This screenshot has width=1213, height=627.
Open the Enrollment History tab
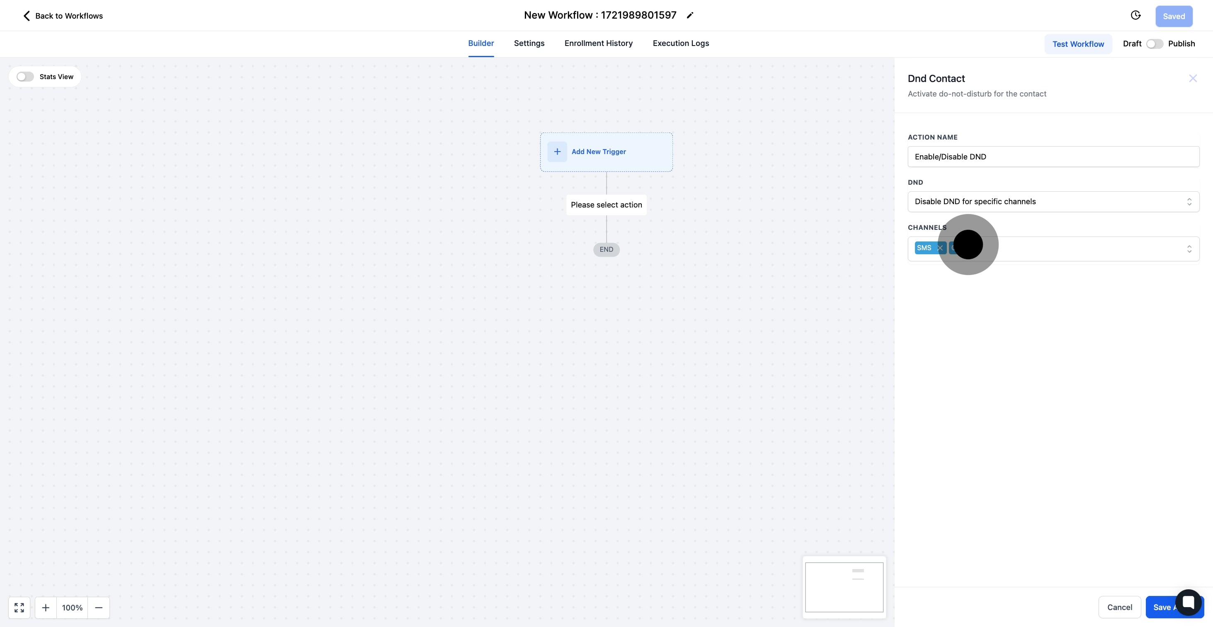pyautogui.click(x=598, y=43)
